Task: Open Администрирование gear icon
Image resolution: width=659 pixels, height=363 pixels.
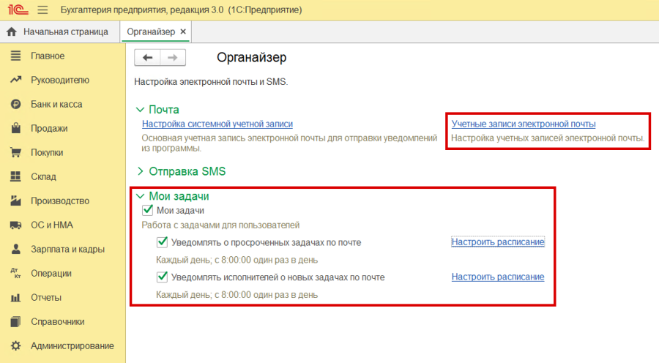Action: [x=15, y=345]
